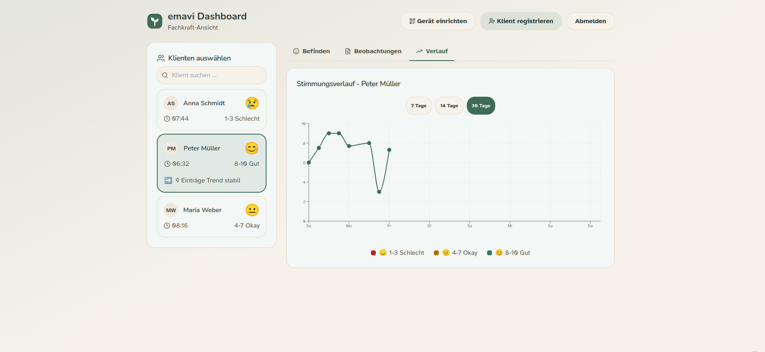Select the 14 Tage range

(449, 106)
